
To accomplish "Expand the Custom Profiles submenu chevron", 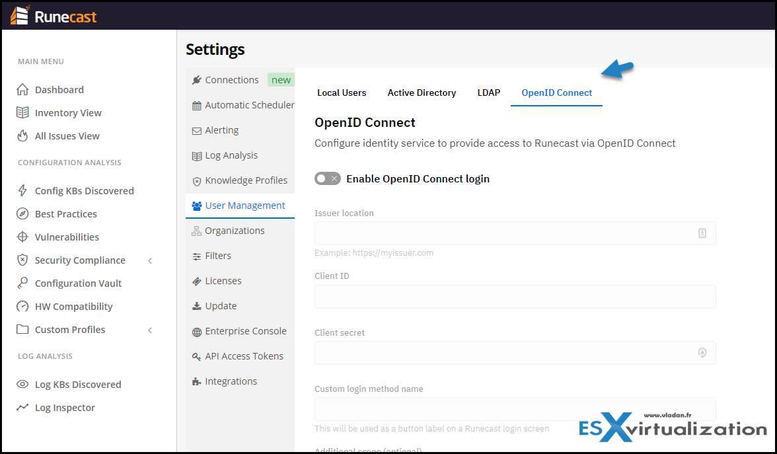I will pos(150,330).
